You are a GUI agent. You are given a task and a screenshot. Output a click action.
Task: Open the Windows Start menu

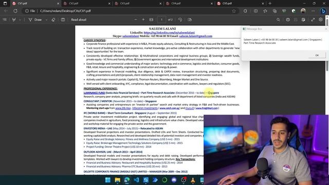(108, 180)
